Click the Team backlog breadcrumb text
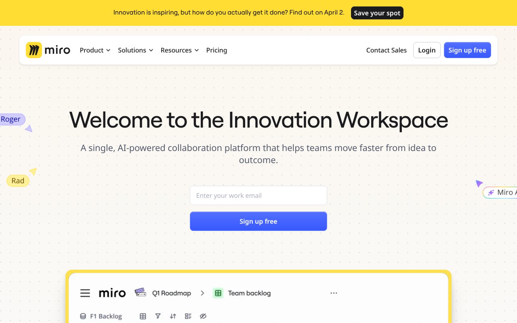This screenshot has height=323, width=517. click(249, 293)
